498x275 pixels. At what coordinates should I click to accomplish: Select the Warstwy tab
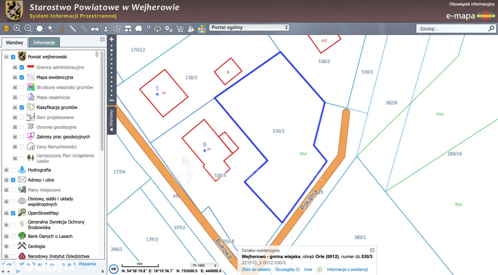click(x=15, y=43)
